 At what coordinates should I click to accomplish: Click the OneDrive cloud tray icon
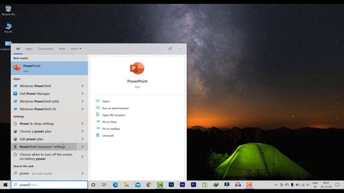(286, 185)
